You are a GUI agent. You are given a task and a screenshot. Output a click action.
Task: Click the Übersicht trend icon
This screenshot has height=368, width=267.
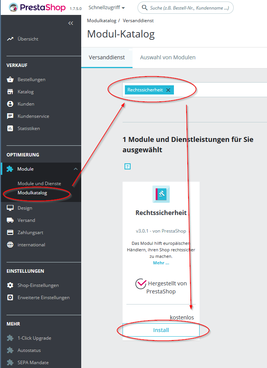(10, 39)
